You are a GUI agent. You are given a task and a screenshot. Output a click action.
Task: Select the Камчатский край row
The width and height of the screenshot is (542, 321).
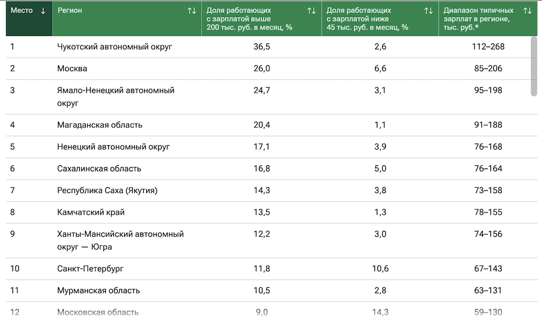click(x=91, y=212)
